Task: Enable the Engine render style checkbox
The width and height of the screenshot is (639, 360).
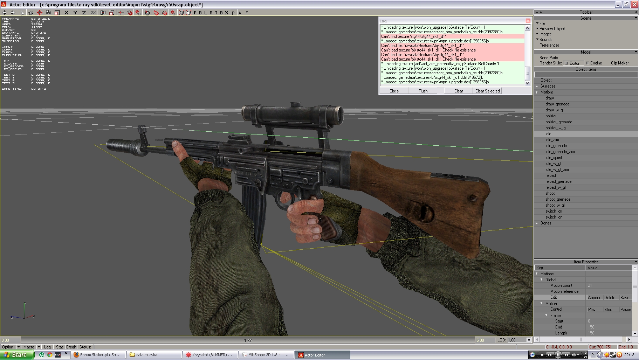Action: (588, 63)
